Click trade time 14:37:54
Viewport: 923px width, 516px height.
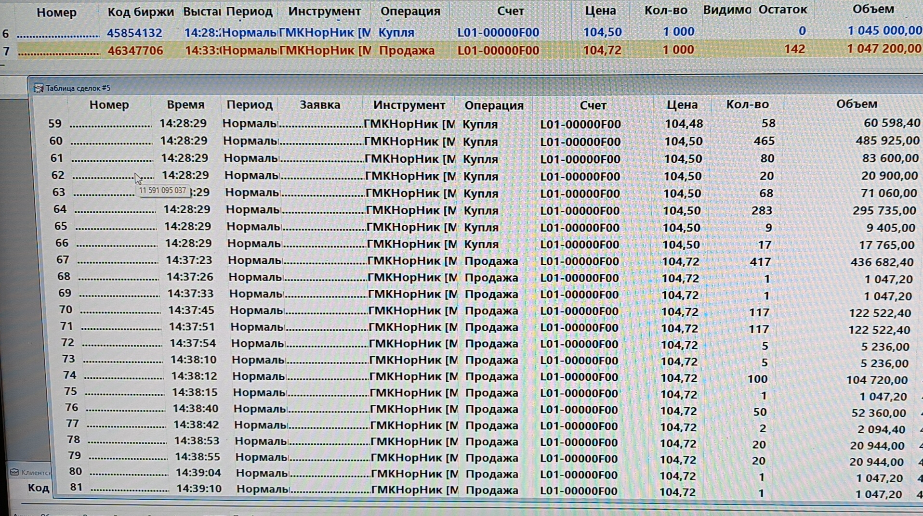pos(193,344)
